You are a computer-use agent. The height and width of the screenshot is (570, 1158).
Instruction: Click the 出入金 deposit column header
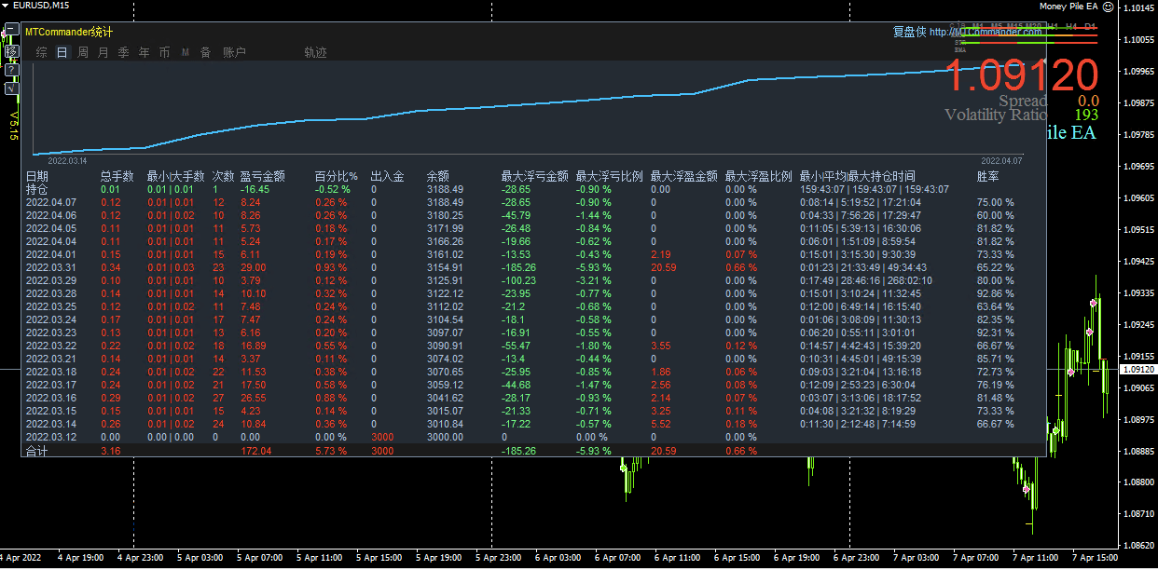tap(388, 176)
